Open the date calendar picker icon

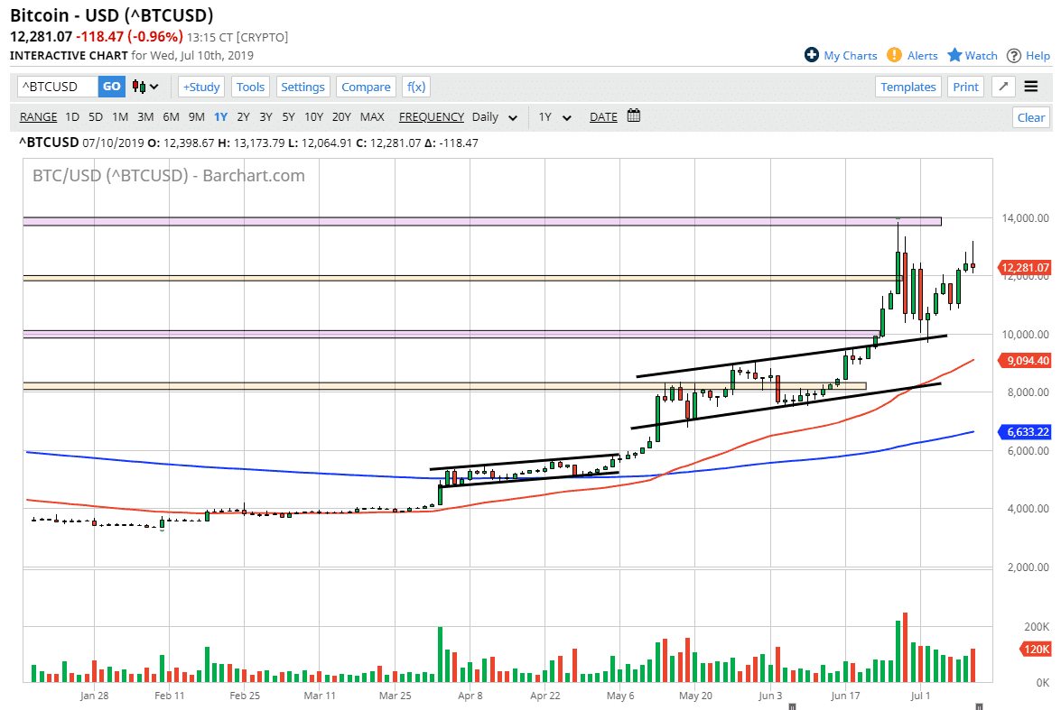coord(633,116)
